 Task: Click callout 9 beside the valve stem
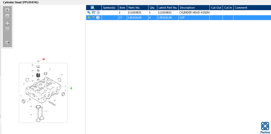coord(31,115)
